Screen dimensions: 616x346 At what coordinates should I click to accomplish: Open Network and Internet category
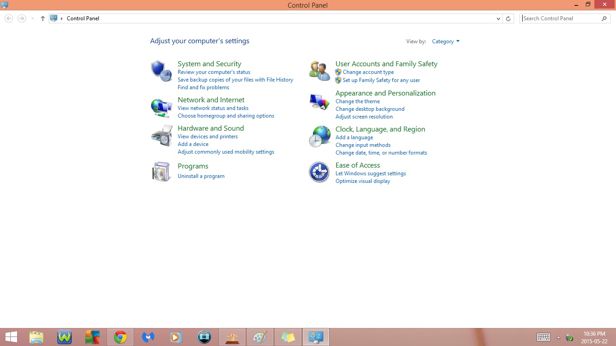211,100
